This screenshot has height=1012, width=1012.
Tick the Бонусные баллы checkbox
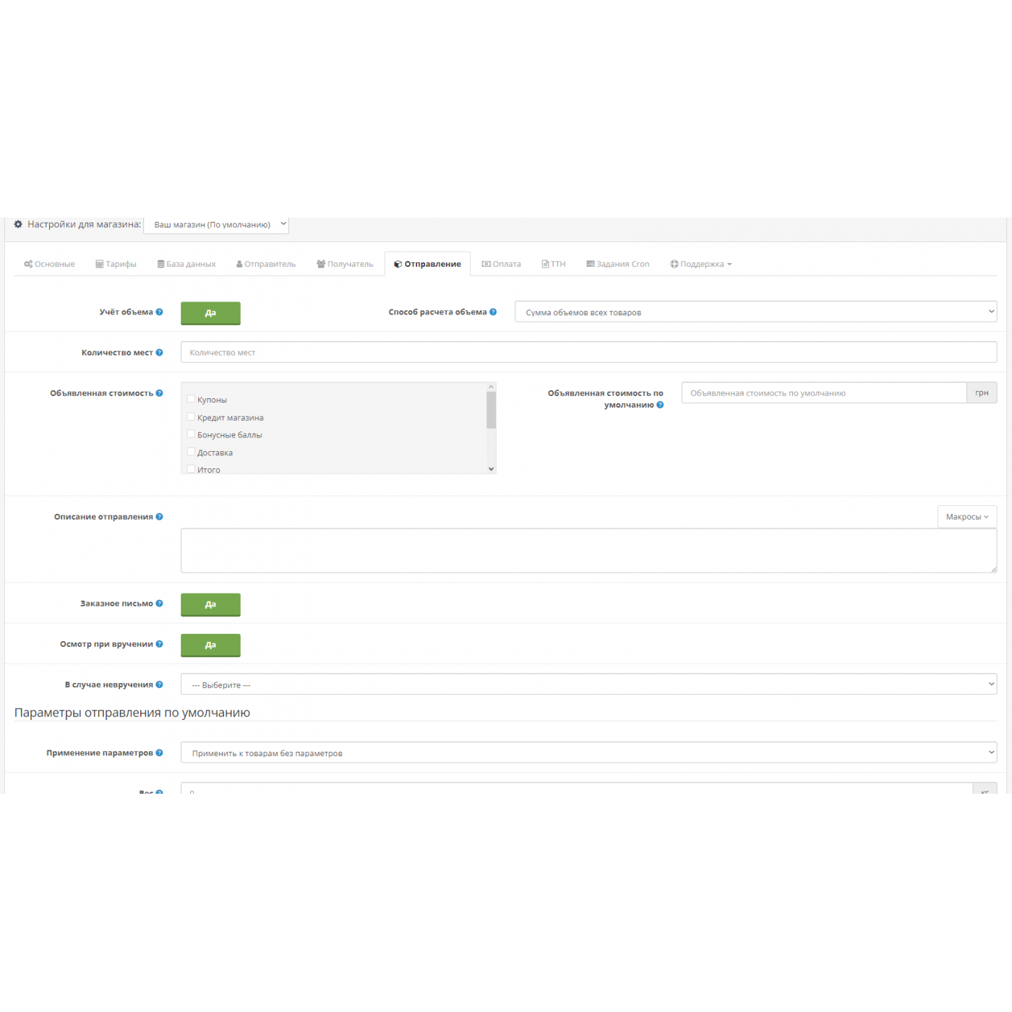[192, 434]
